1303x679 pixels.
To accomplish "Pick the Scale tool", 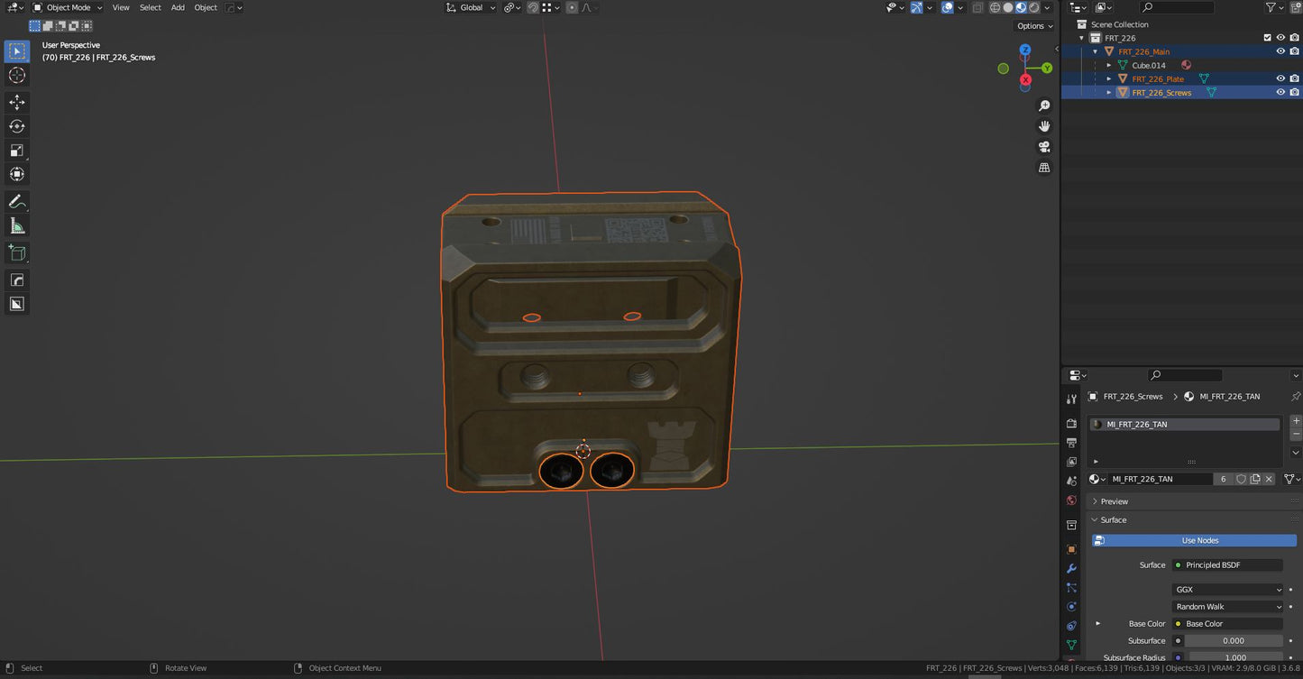I will (x=17, y=151).
